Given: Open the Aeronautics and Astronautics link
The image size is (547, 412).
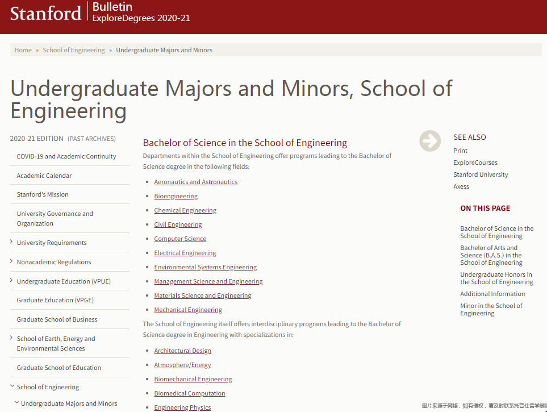Looking at the screenshot, I should [x=196, y=182].
